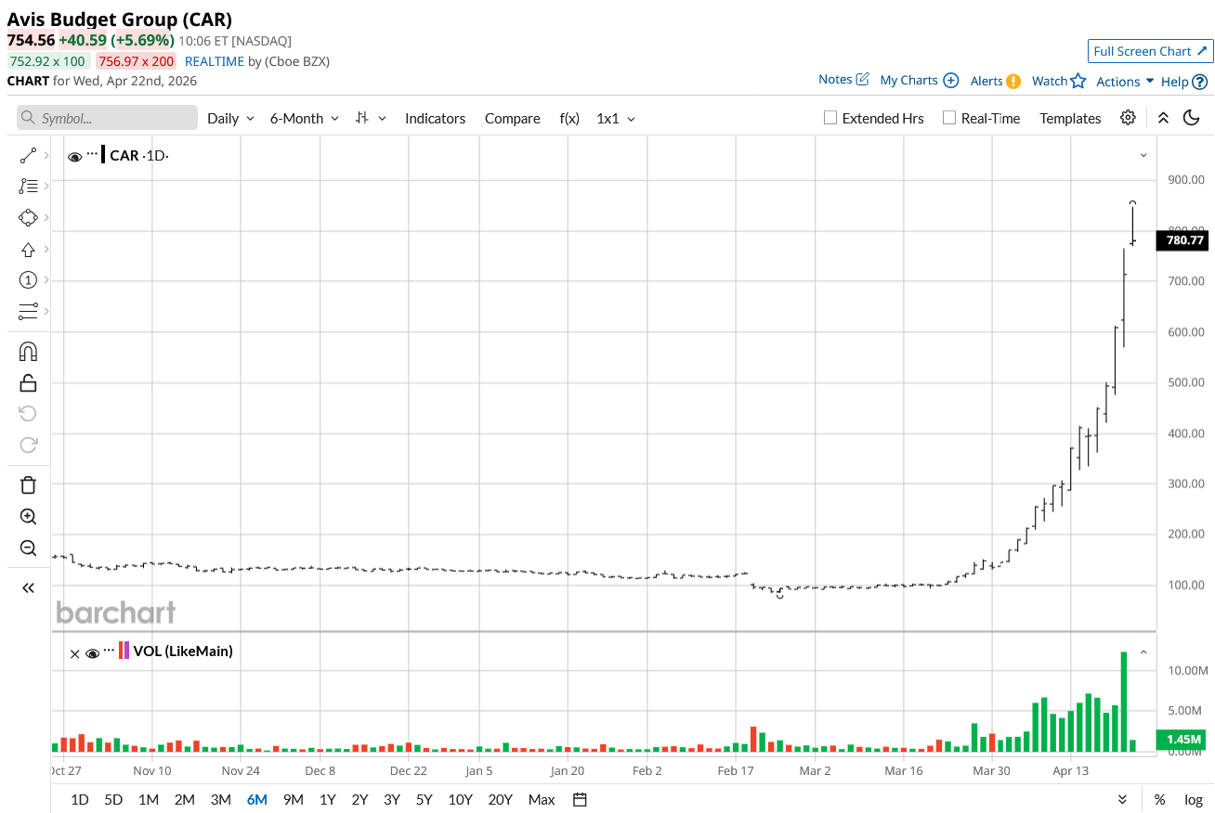
Task: Click the 780.77 price marker label
Action: coord(1182,240)
